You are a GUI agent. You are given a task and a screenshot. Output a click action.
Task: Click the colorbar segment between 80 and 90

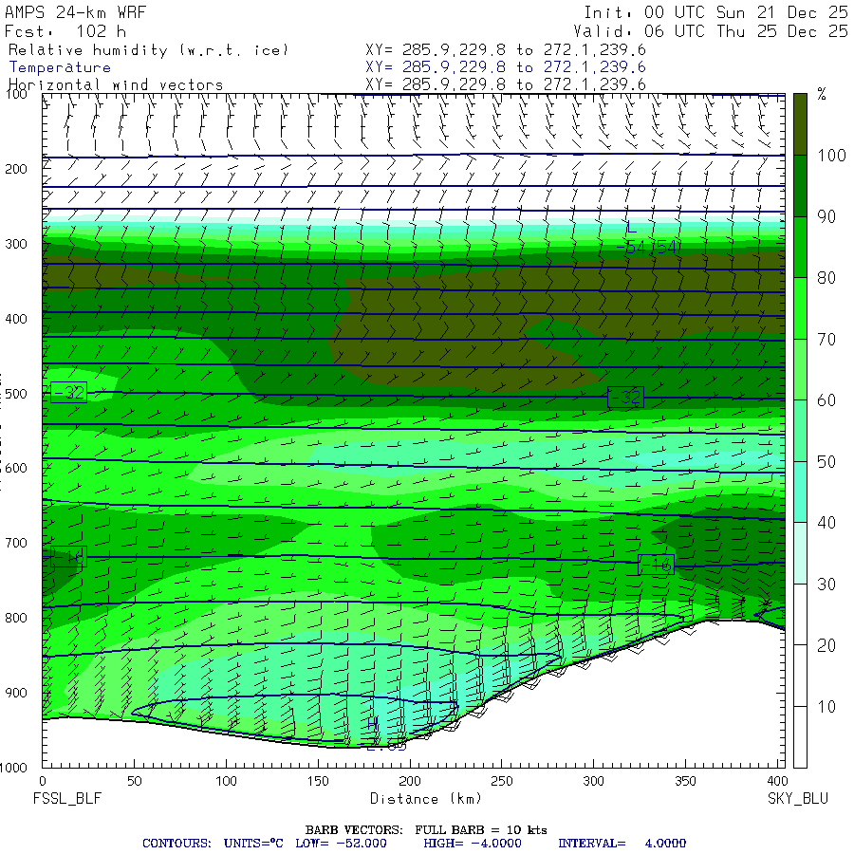[x=800, y=248]
